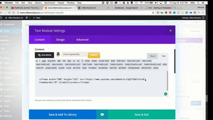Viewport: 213px width, 120px height.
Task: Click the CODE quicktag button
Action: (87, 61)
